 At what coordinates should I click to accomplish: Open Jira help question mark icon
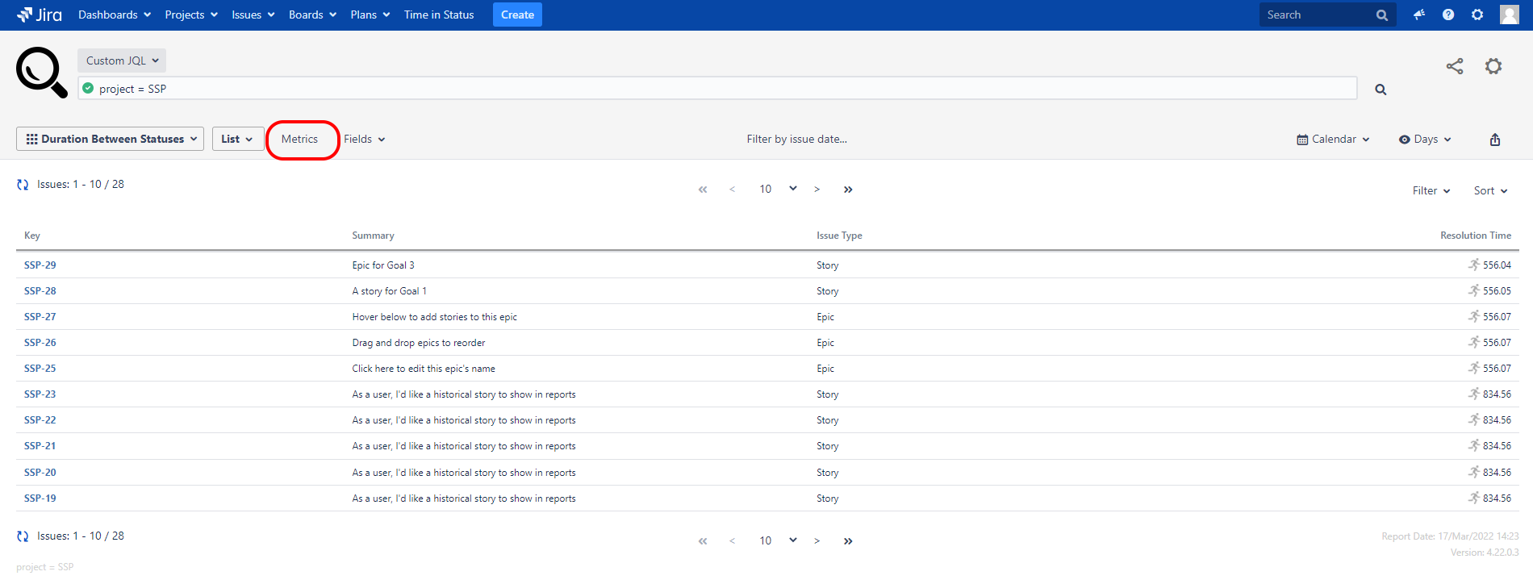(1448, 15)
